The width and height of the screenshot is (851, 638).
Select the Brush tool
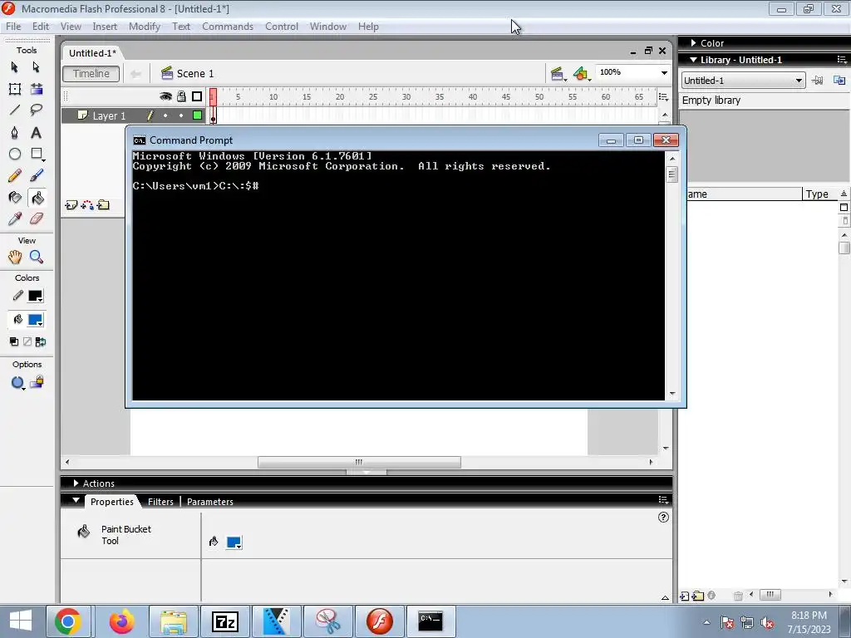click(37, 176)
